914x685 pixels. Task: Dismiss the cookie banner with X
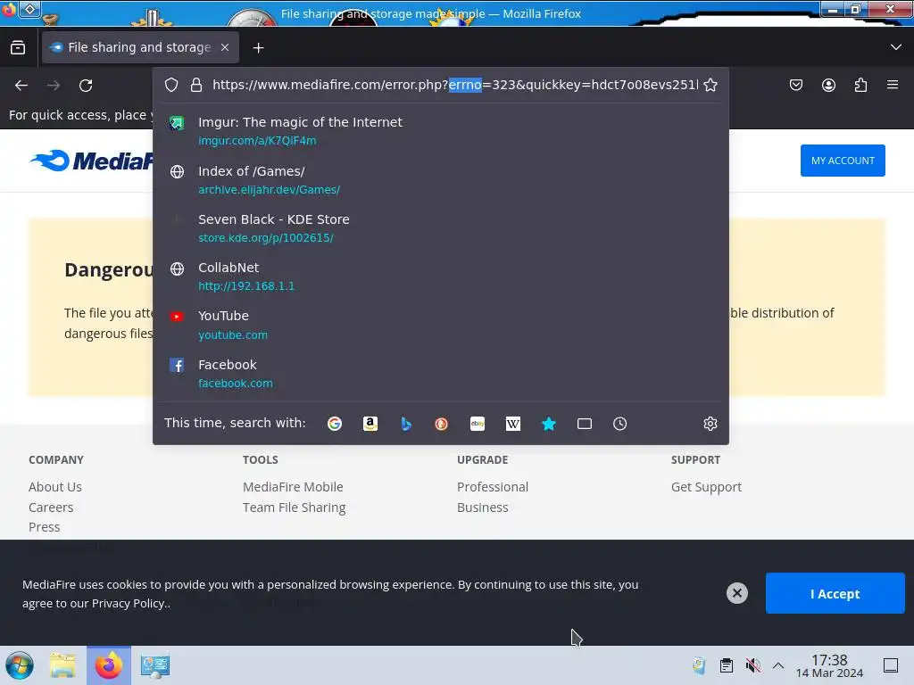[736, 593]
